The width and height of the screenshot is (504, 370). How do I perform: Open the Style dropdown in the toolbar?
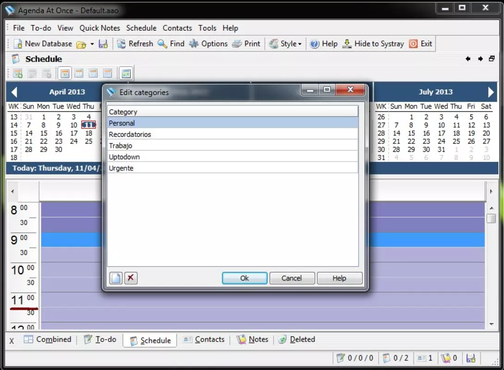[286, 43]
